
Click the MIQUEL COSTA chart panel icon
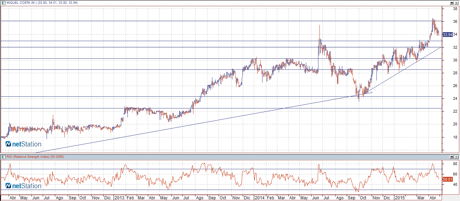pos(2,3)
